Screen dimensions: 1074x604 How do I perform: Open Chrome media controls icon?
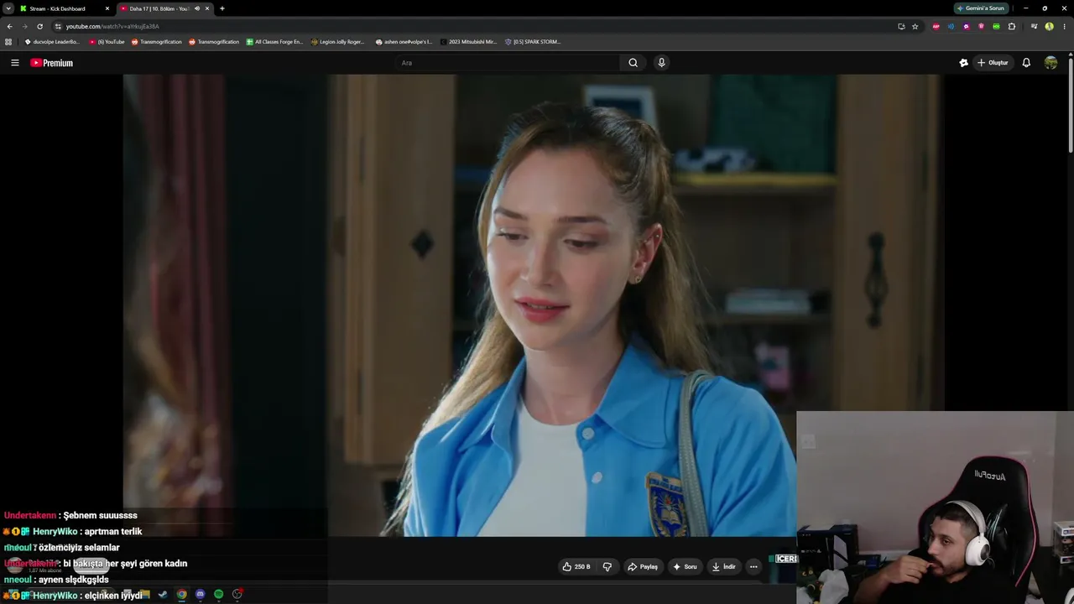click(1035, 26)
